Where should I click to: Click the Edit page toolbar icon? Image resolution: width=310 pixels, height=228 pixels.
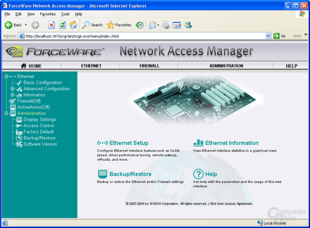point(176,25)
